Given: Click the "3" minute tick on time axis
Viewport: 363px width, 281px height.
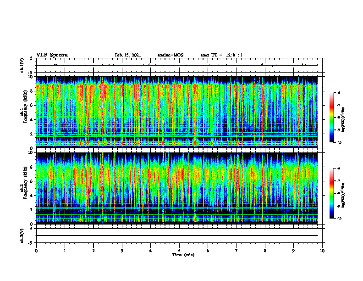Looking at the screenshot, I should (x=122, y=251).
